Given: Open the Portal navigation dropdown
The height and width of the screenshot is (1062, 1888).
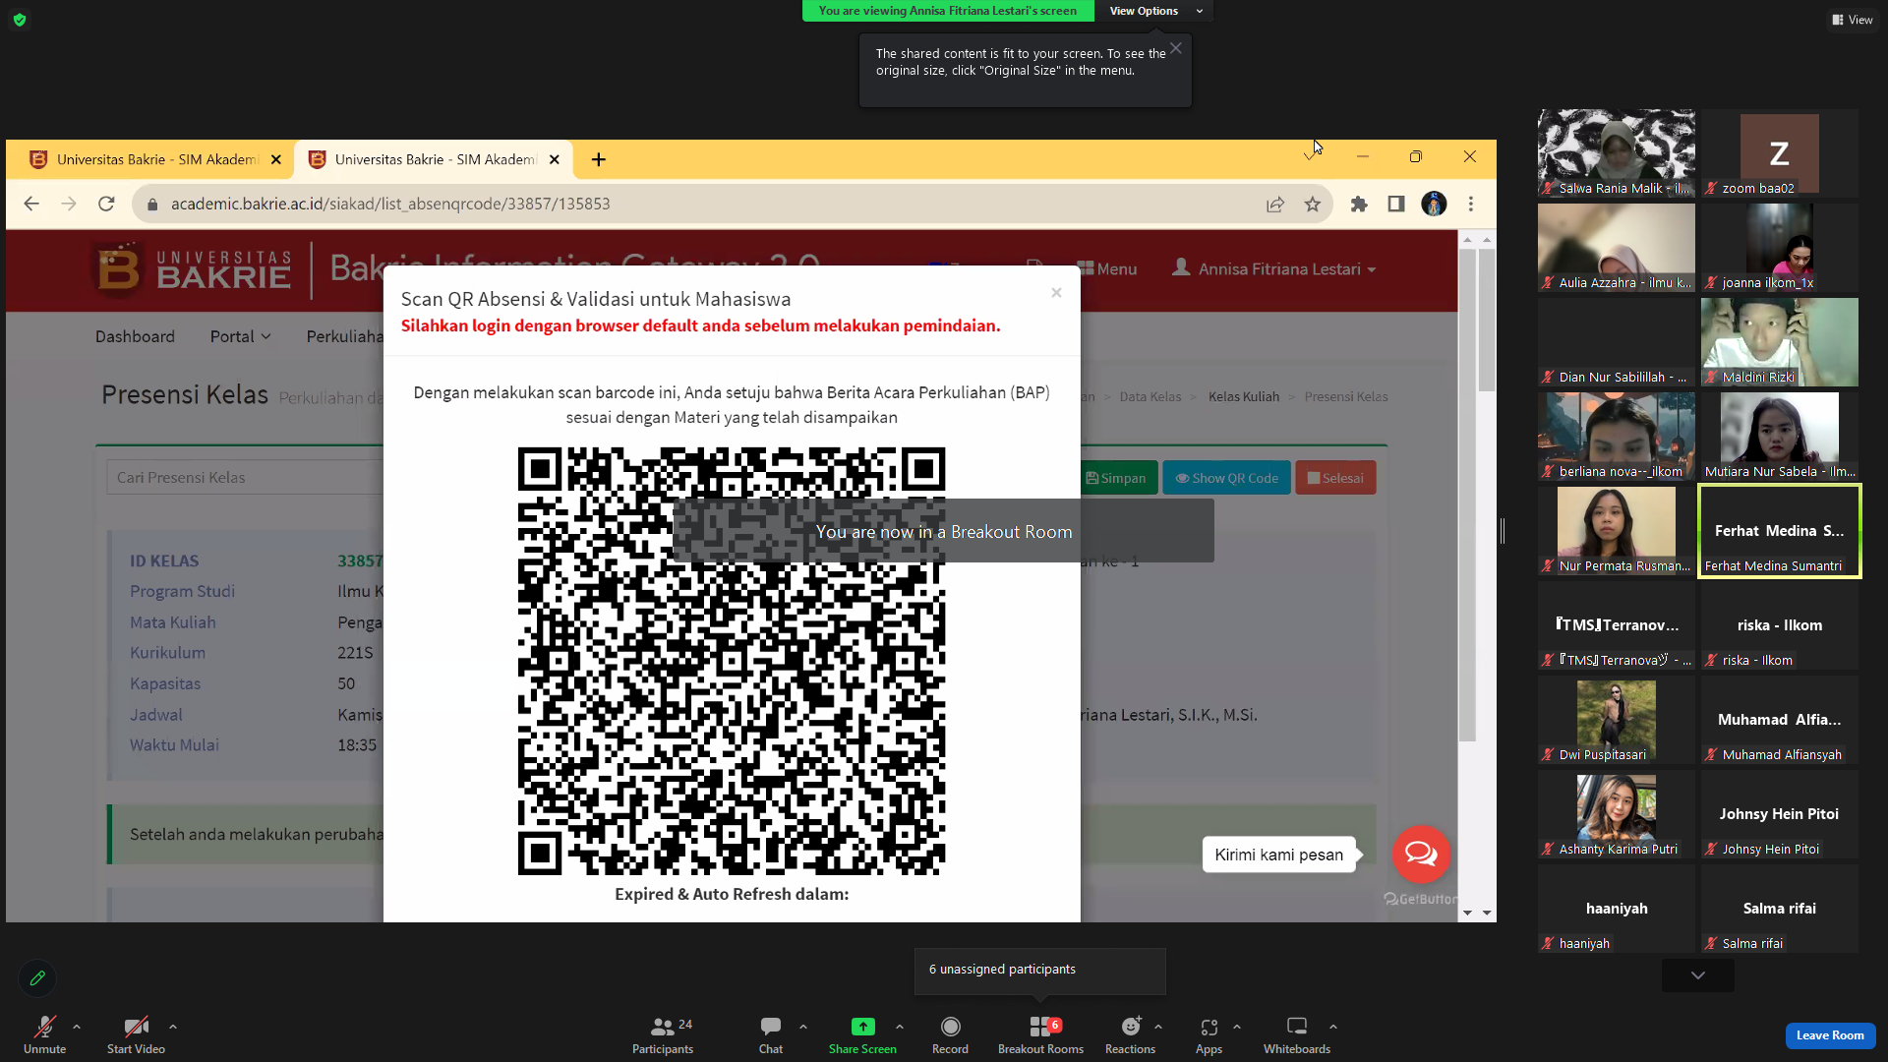Looking at the screenshot, I should (x=240, y=336).
